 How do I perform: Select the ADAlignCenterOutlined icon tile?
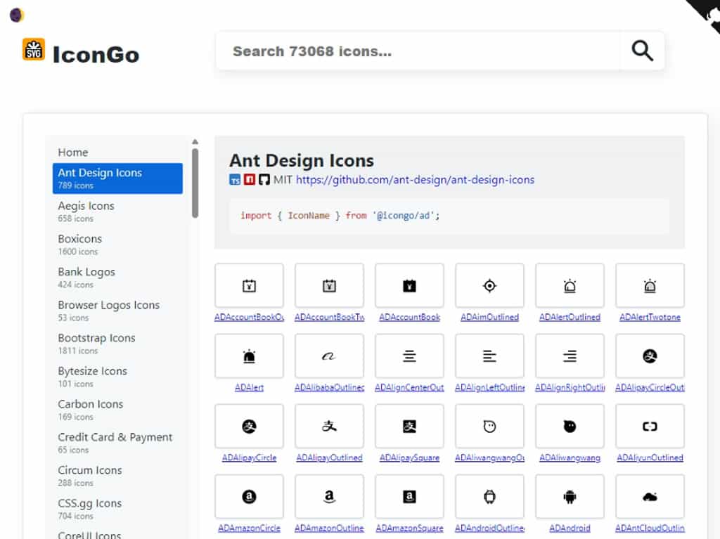pos(409,356)
